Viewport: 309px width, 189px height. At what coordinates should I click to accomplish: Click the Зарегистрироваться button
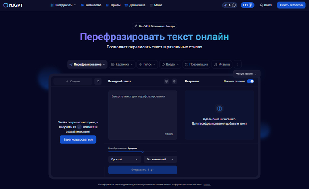pyautogui.click(x=78, y=139)
